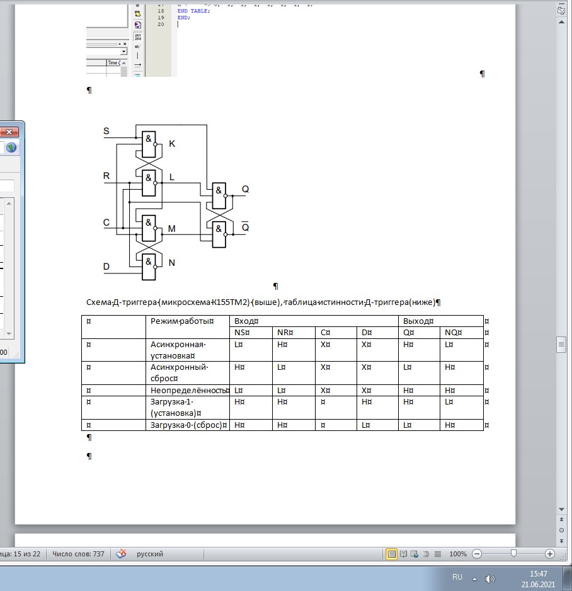The width and height of the screenshot is (572, 591).
Task: Toggle the ruler button above vertical scrollbar
Action: coord(561,11)
